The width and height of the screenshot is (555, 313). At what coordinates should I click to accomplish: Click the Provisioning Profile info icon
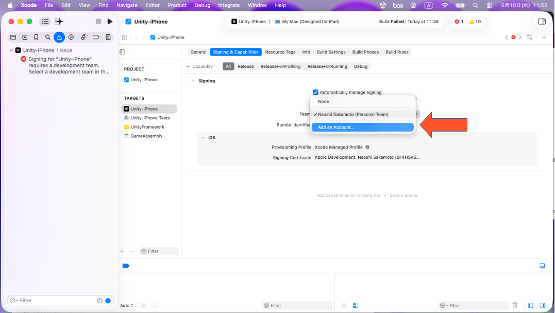click(x=367, y=147)
